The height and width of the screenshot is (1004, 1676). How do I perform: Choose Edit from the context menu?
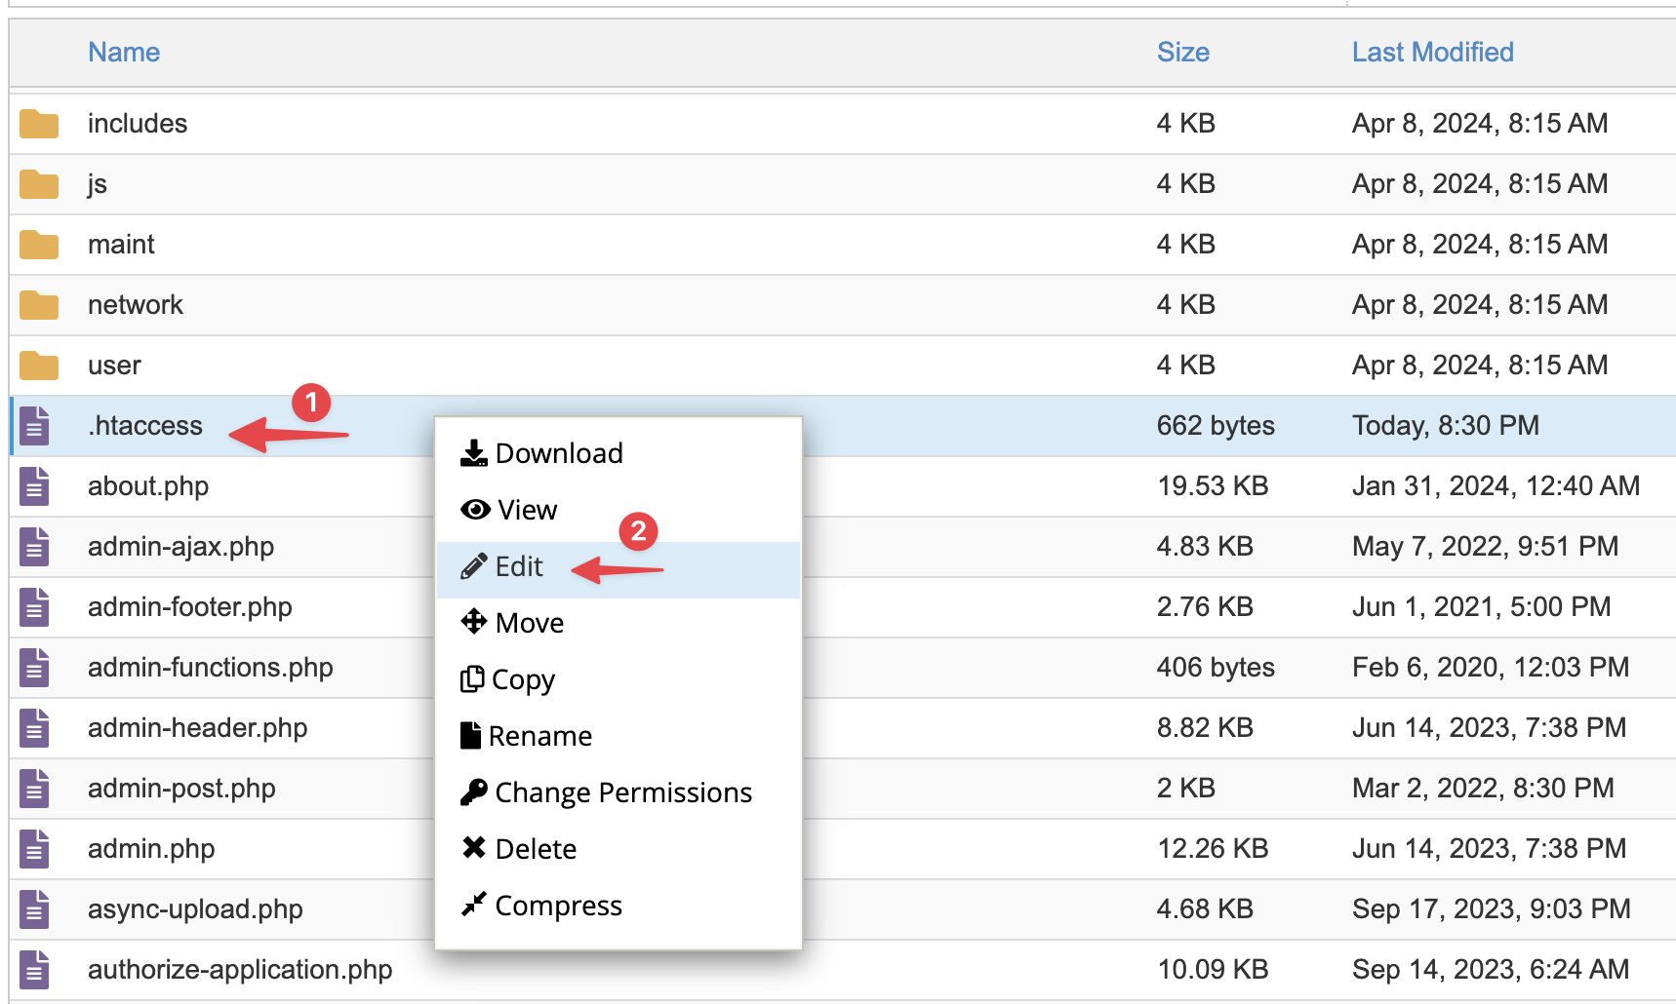coord(619,570)
